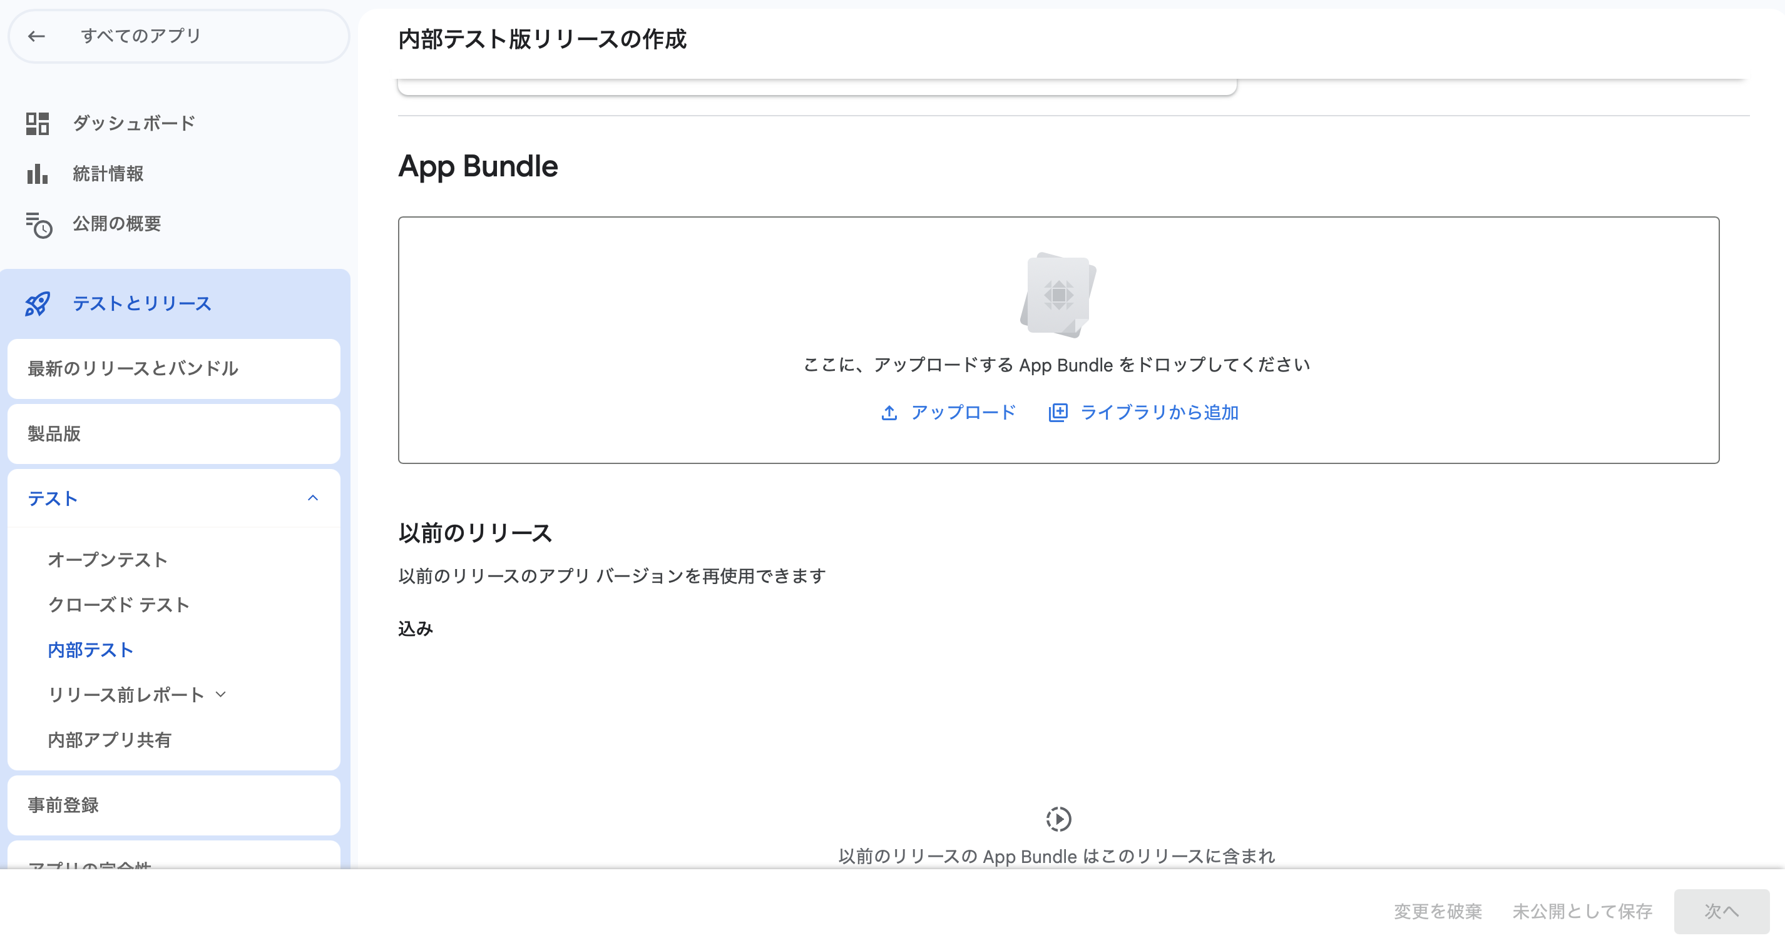
Task: Select オープンテスト in sidebar
Action: 108,560
